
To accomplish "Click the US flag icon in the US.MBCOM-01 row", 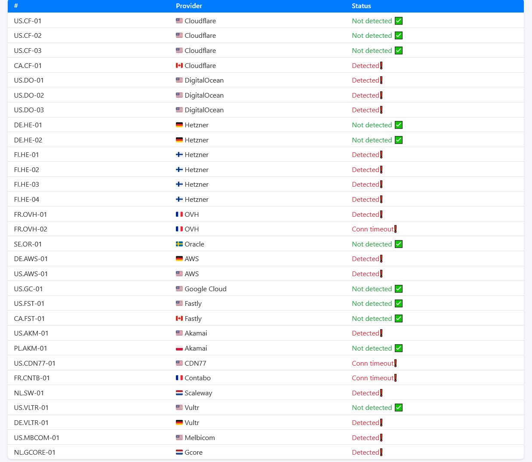I will click(x=179, y=437).
